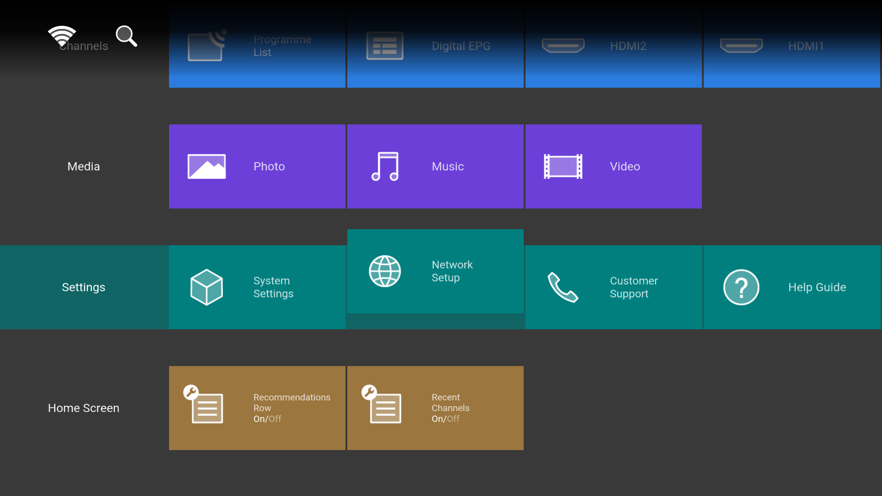Open the Video filmstrip icon
Screen dimensions: 882x496
(x=563, y=166)
